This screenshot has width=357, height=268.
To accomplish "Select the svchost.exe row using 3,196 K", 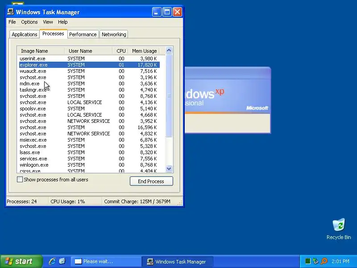I will 89,77.
